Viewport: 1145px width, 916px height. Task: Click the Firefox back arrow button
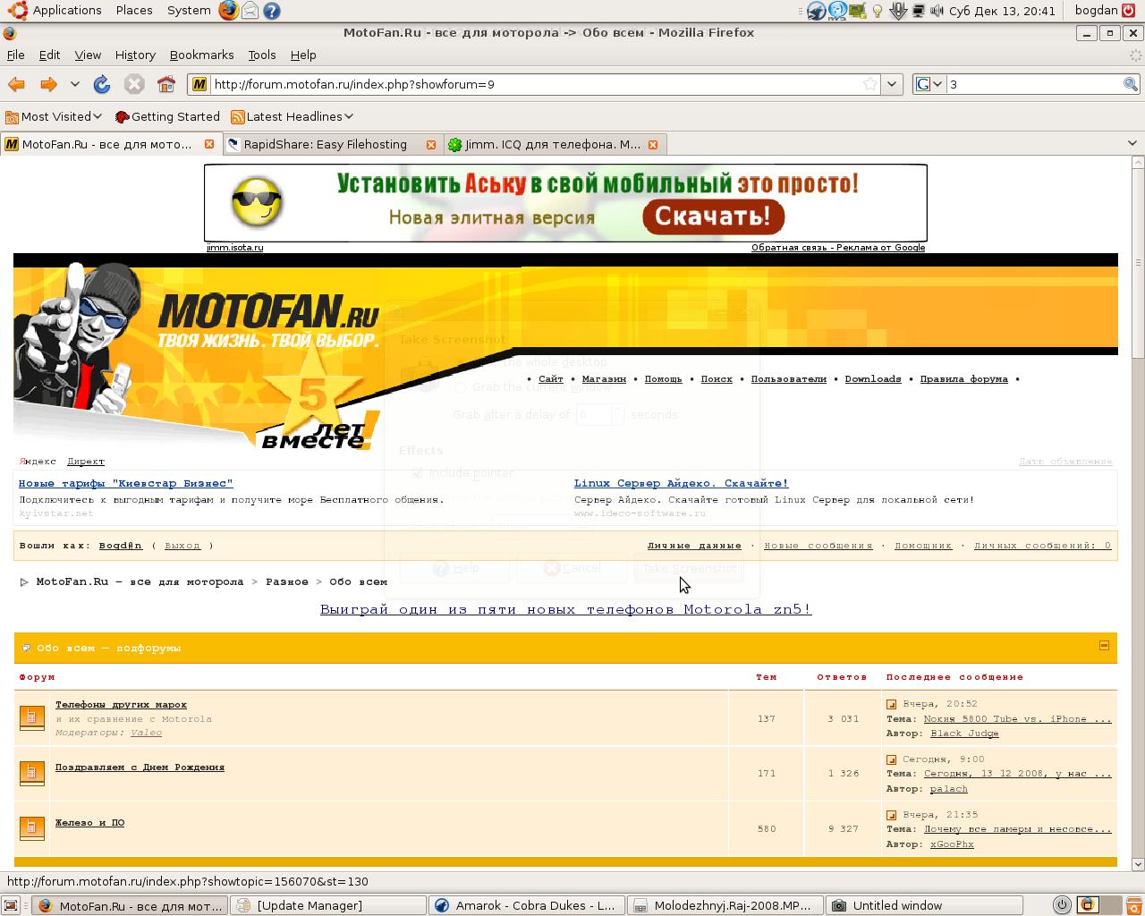tap(16, 84)
